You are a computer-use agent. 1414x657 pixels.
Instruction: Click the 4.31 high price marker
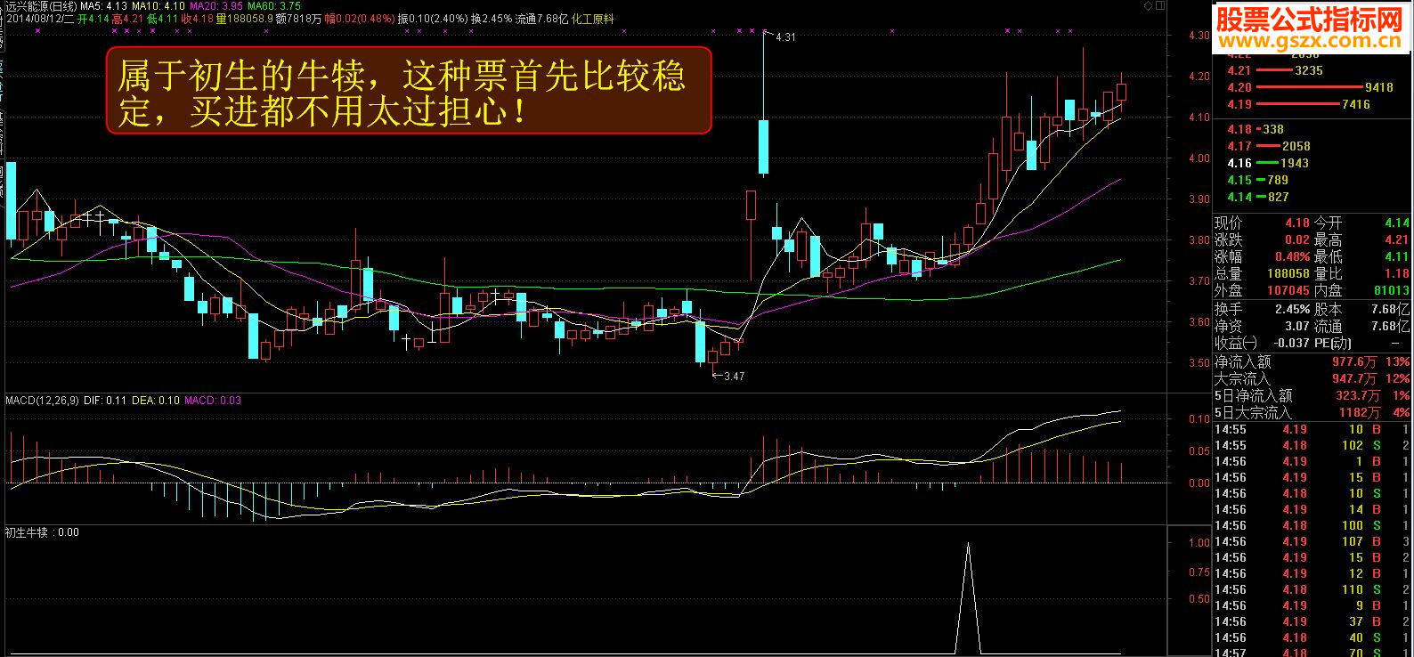[785, 37]
